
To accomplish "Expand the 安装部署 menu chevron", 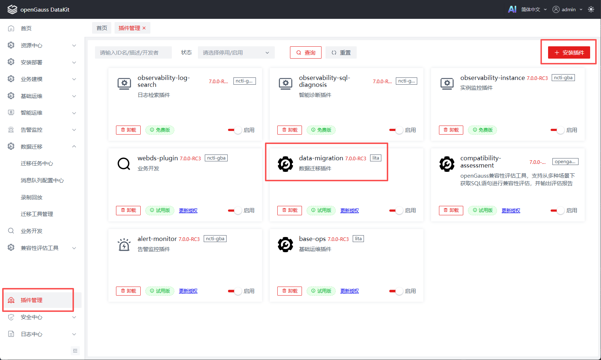I will [x=74, y=62].
